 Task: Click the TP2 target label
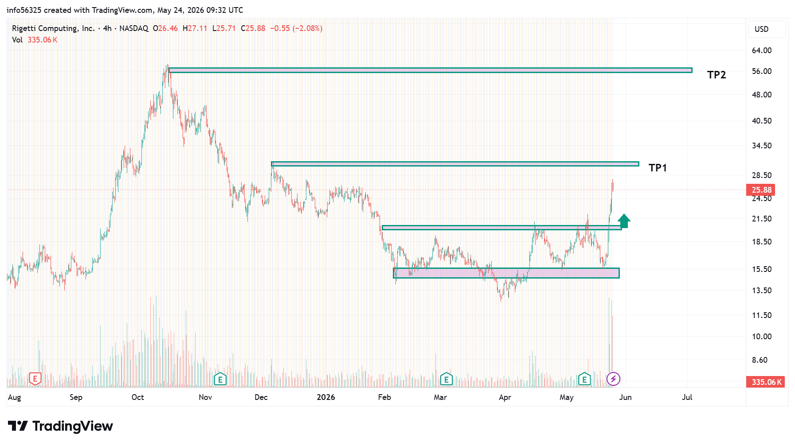(717, 75)
